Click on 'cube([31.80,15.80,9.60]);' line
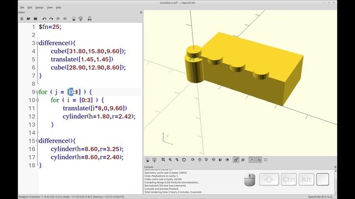 (88, 51)
